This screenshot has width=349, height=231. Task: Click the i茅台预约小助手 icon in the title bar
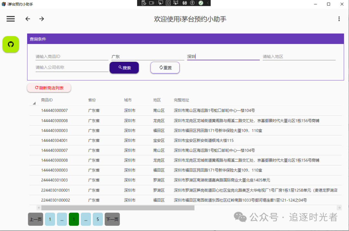point(4,4)
